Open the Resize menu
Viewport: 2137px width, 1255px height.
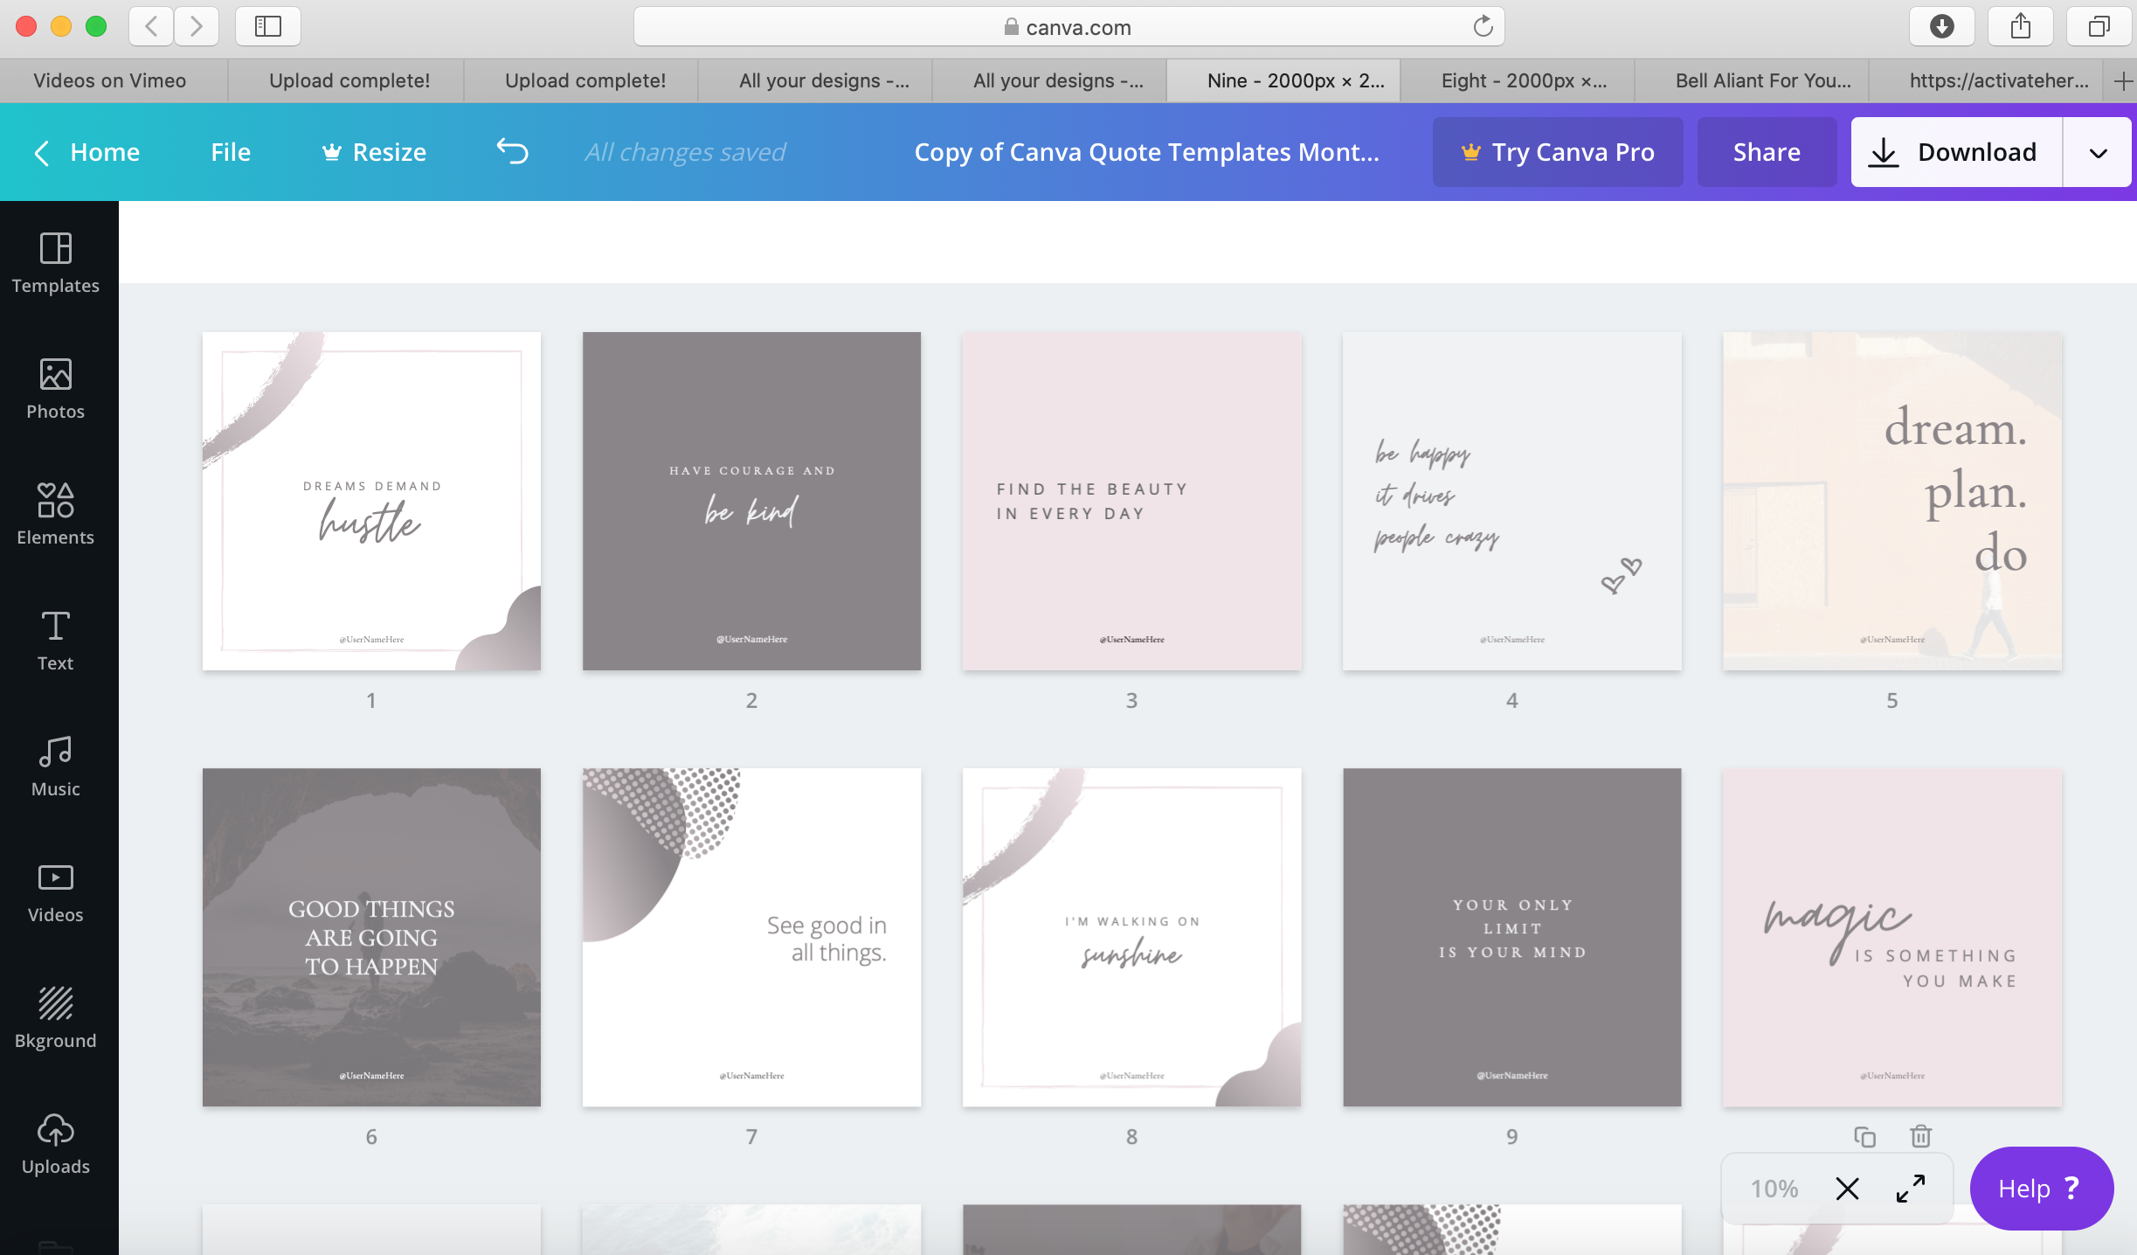[x=375, y=152]
